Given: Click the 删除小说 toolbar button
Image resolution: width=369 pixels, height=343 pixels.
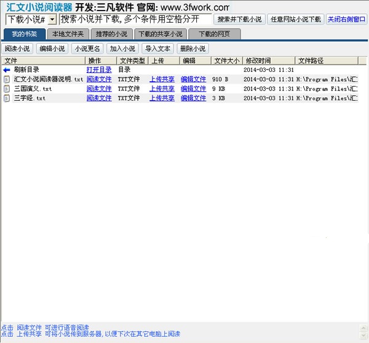Looking at the screenshot, I should (x=192, y=49).
